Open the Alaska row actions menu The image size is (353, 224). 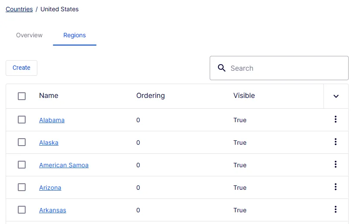[x=336, y=142]
